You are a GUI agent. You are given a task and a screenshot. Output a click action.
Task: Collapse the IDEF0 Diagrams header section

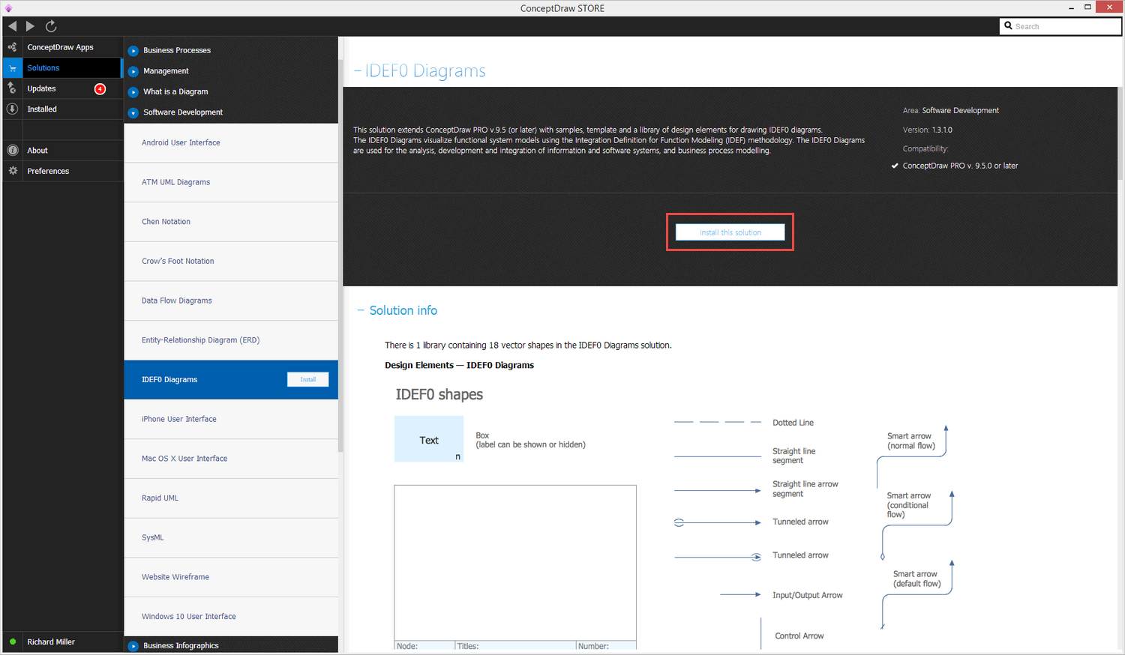point(358,71)
